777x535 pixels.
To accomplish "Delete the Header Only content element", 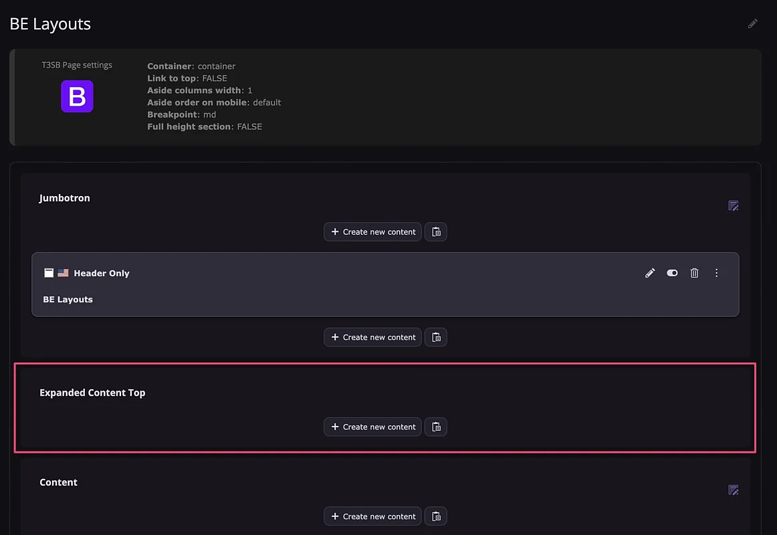I will point(695,273).
